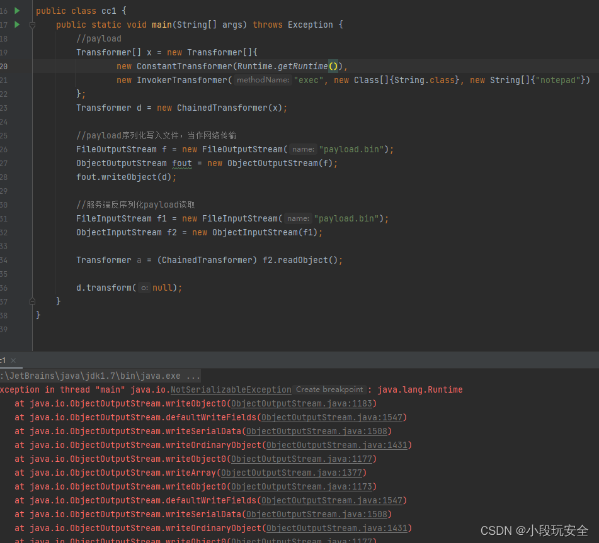The width and height of the screenshot is (599, 543).
Task: Open the first ObjectOutputStream.java:1431 stack link
Action: [337, 445]
